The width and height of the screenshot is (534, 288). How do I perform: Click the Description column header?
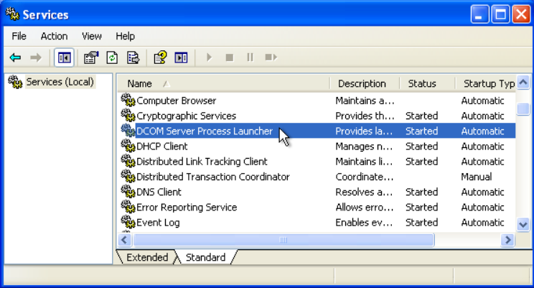point(362,83)
